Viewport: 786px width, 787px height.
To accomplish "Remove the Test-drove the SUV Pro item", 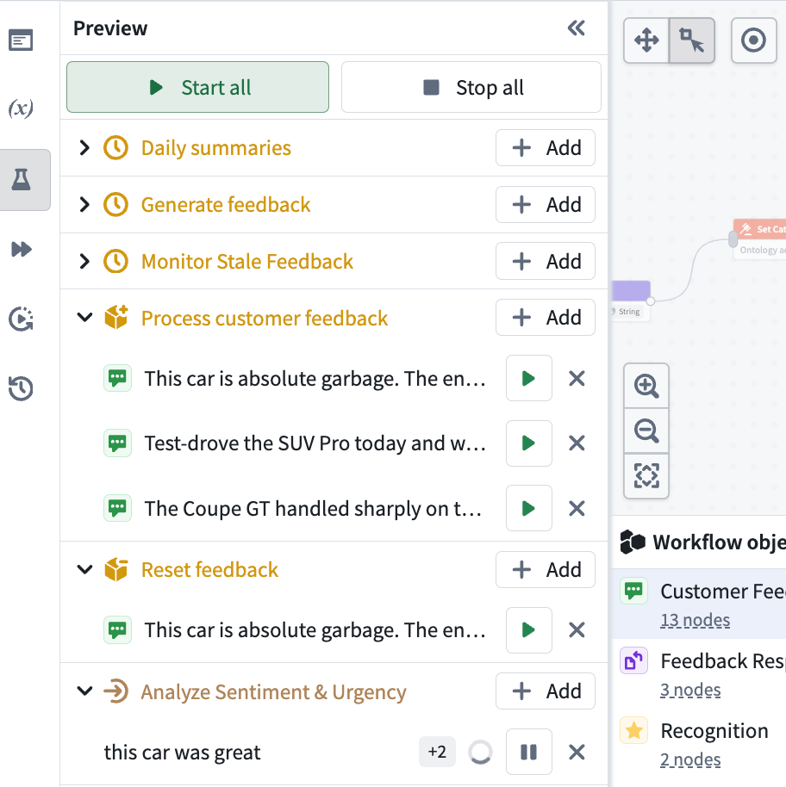I will 577,443.
